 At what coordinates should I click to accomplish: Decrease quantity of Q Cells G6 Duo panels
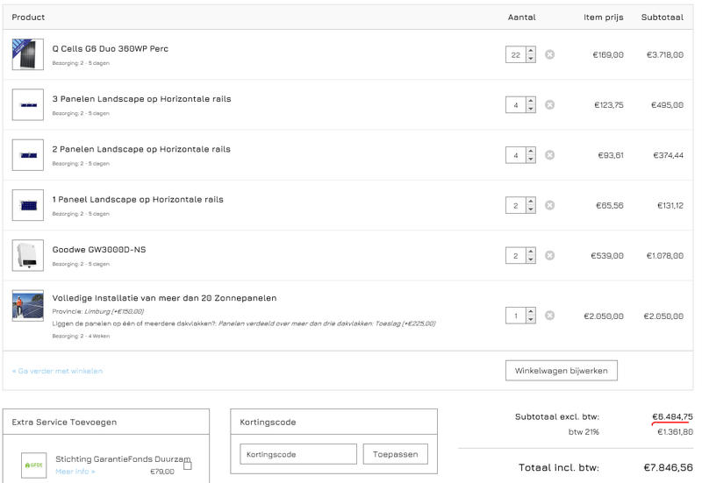[x=531, y=59]
